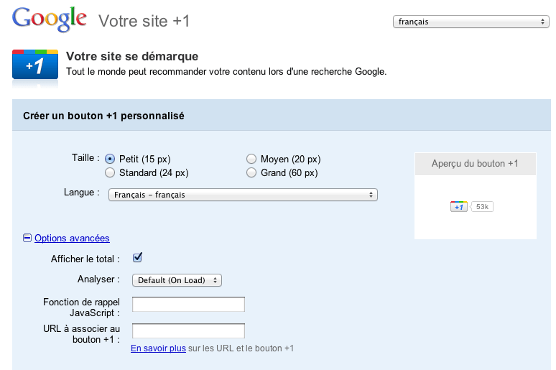Focus the URL à associer au bouton field
The height and width of the screenshot is (370, 556).
[188, 331]
